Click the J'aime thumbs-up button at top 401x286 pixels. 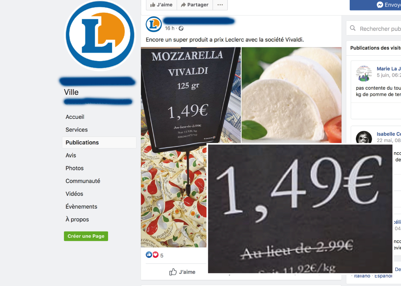(x=161, y=5)
